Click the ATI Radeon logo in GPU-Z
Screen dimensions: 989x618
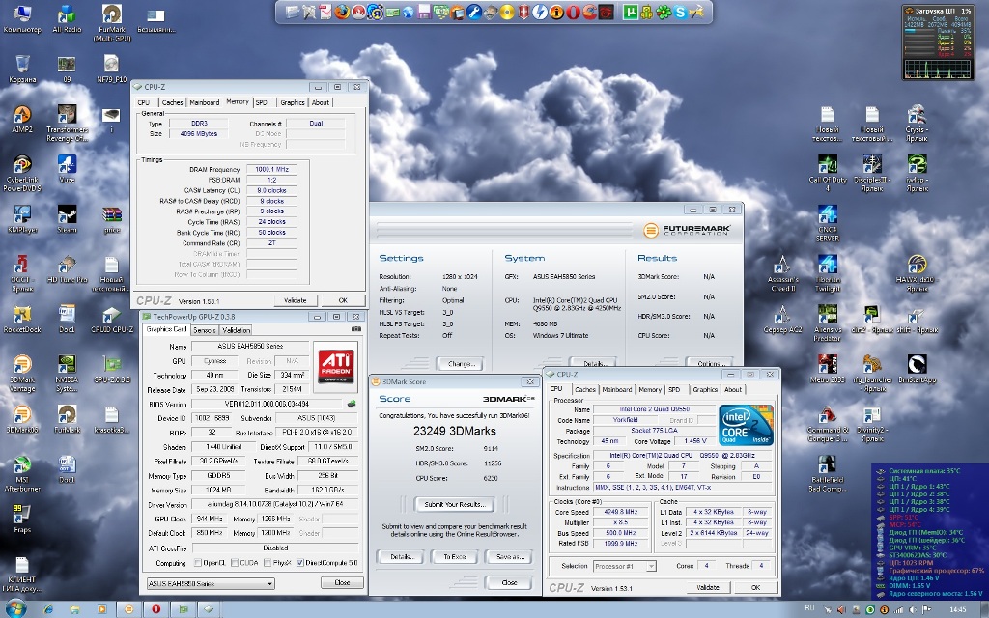pos(336,366)
